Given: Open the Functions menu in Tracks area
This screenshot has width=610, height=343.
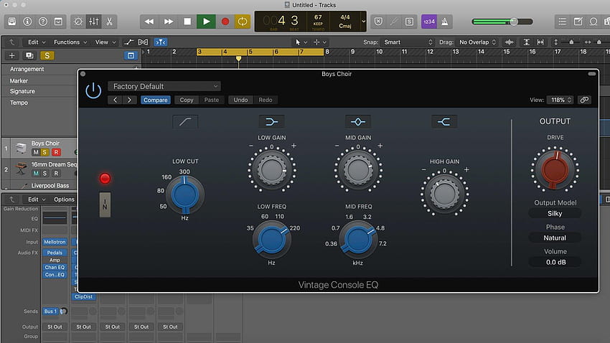Looking at the screenshot, I should click(x=70, y=42).
